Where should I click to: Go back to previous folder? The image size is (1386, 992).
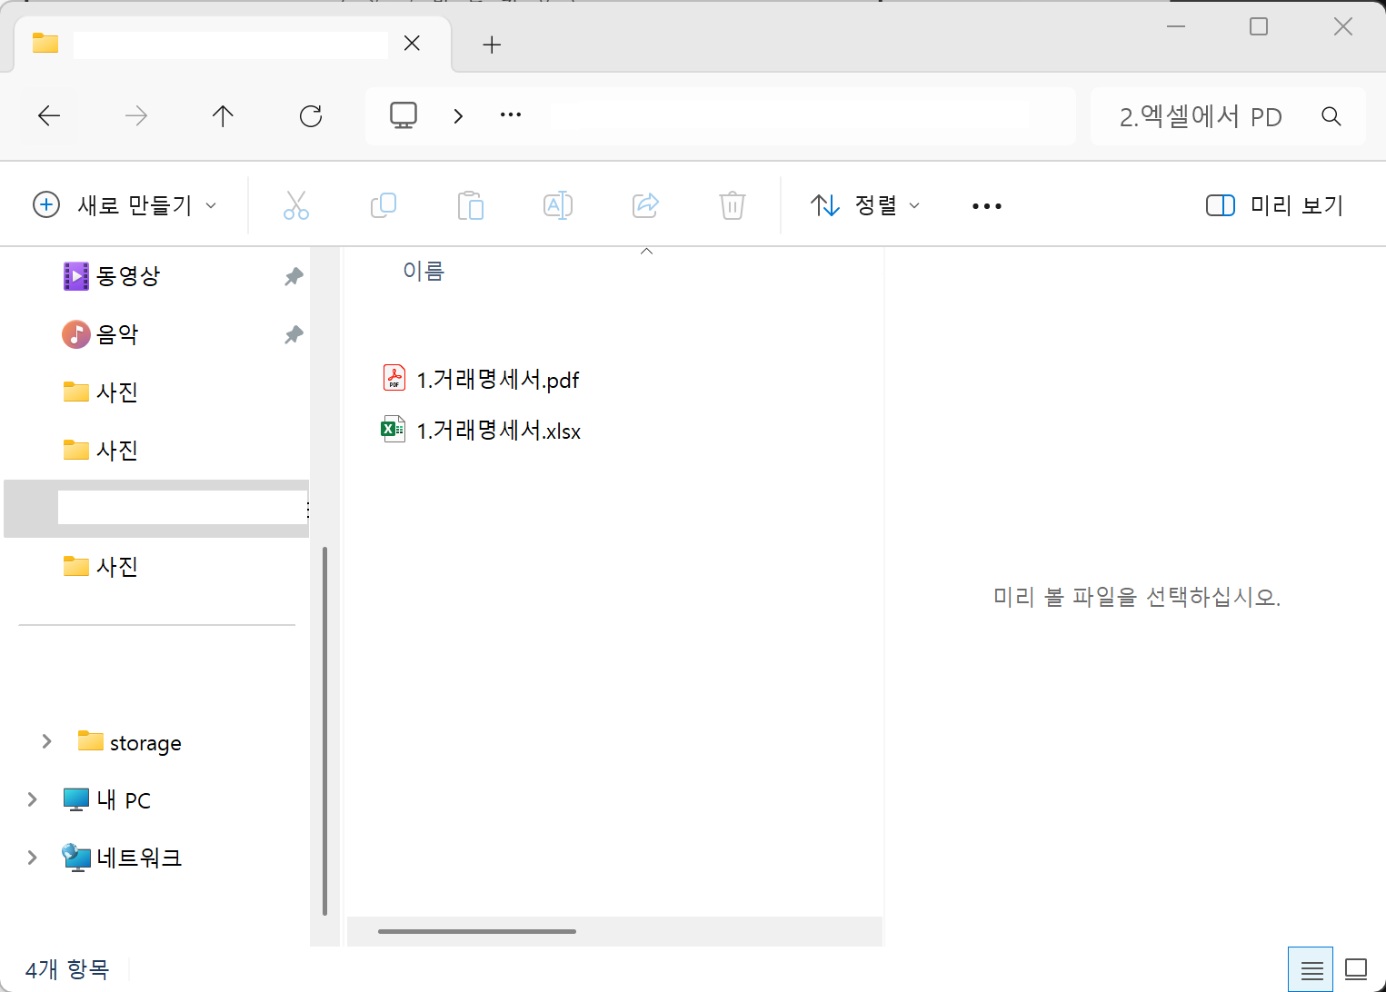[49, 116]
